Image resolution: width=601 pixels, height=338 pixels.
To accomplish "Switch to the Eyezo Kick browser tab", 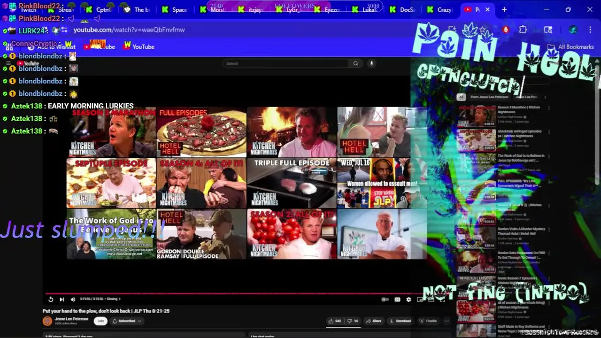I will point(326,9).
